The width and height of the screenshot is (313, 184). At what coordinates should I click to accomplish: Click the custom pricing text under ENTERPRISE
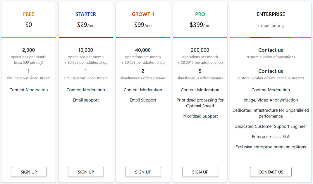[271, 26]
